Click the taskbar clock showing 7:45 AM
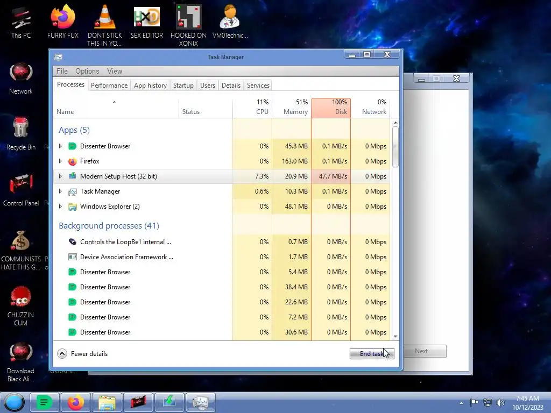The height and width of the screenshot is (413, 551). 527,402
